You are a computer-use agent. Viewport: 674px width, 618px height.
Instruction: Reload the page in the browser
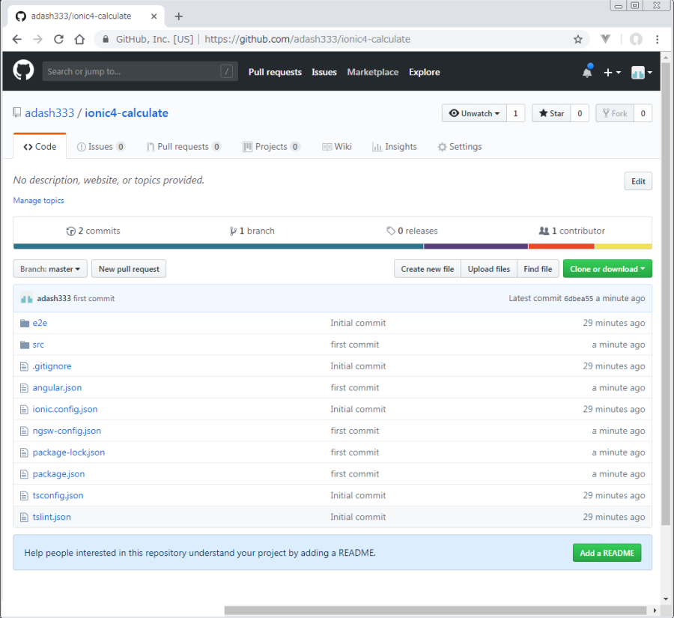(x=58, y=39)
